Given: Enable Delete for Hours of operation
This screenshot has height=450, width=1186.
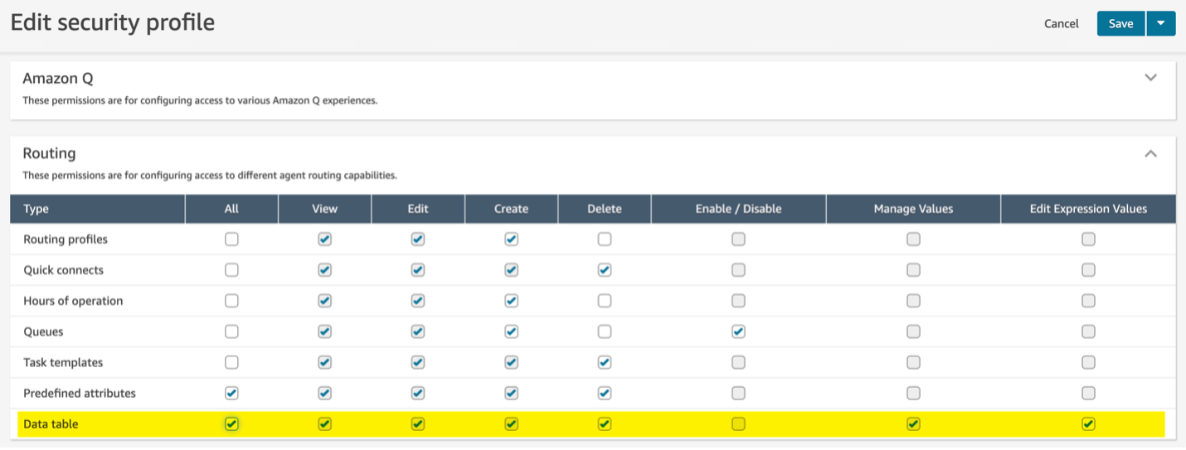Looking at the screenshot, I should tap(605, 301).
